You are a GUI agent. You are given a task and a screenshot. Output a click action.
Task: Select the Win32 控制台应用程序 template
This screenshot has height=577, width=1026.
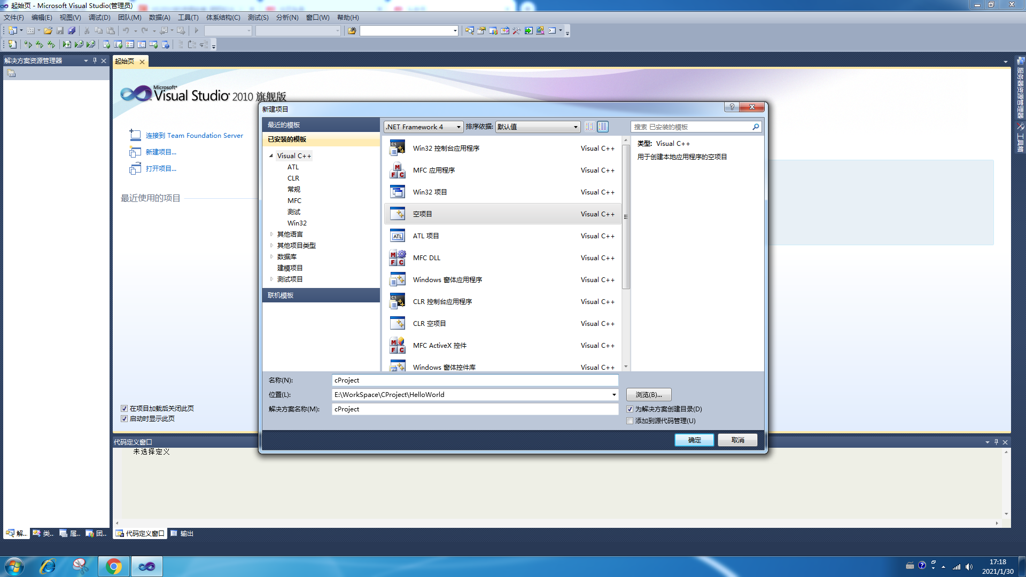tap(502, 149)
